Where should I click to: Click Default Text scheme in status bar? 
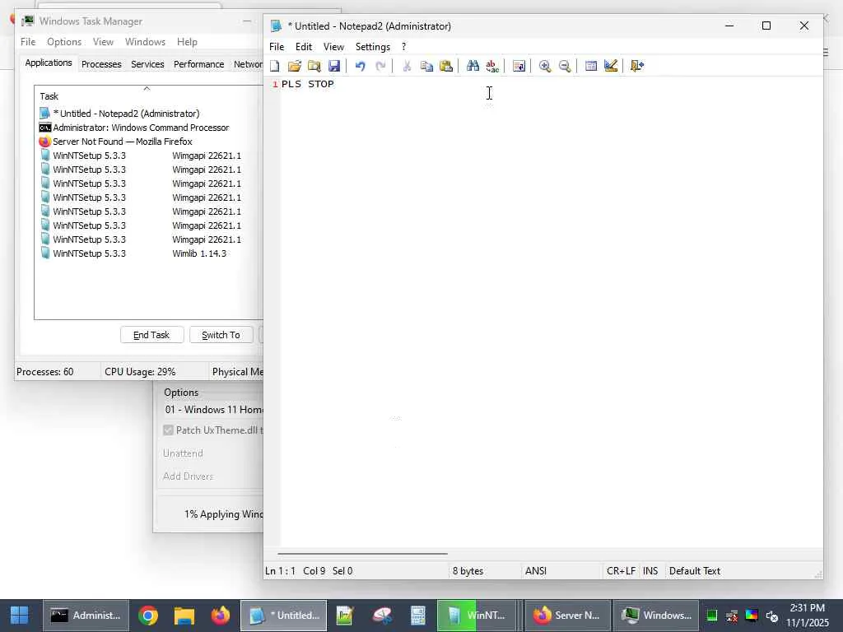[695, 571]
